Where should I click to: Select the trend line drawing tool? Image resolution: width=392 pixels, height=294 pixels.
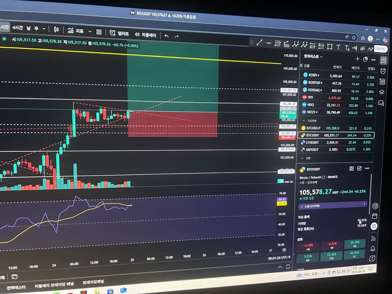(x=259, y=42)
